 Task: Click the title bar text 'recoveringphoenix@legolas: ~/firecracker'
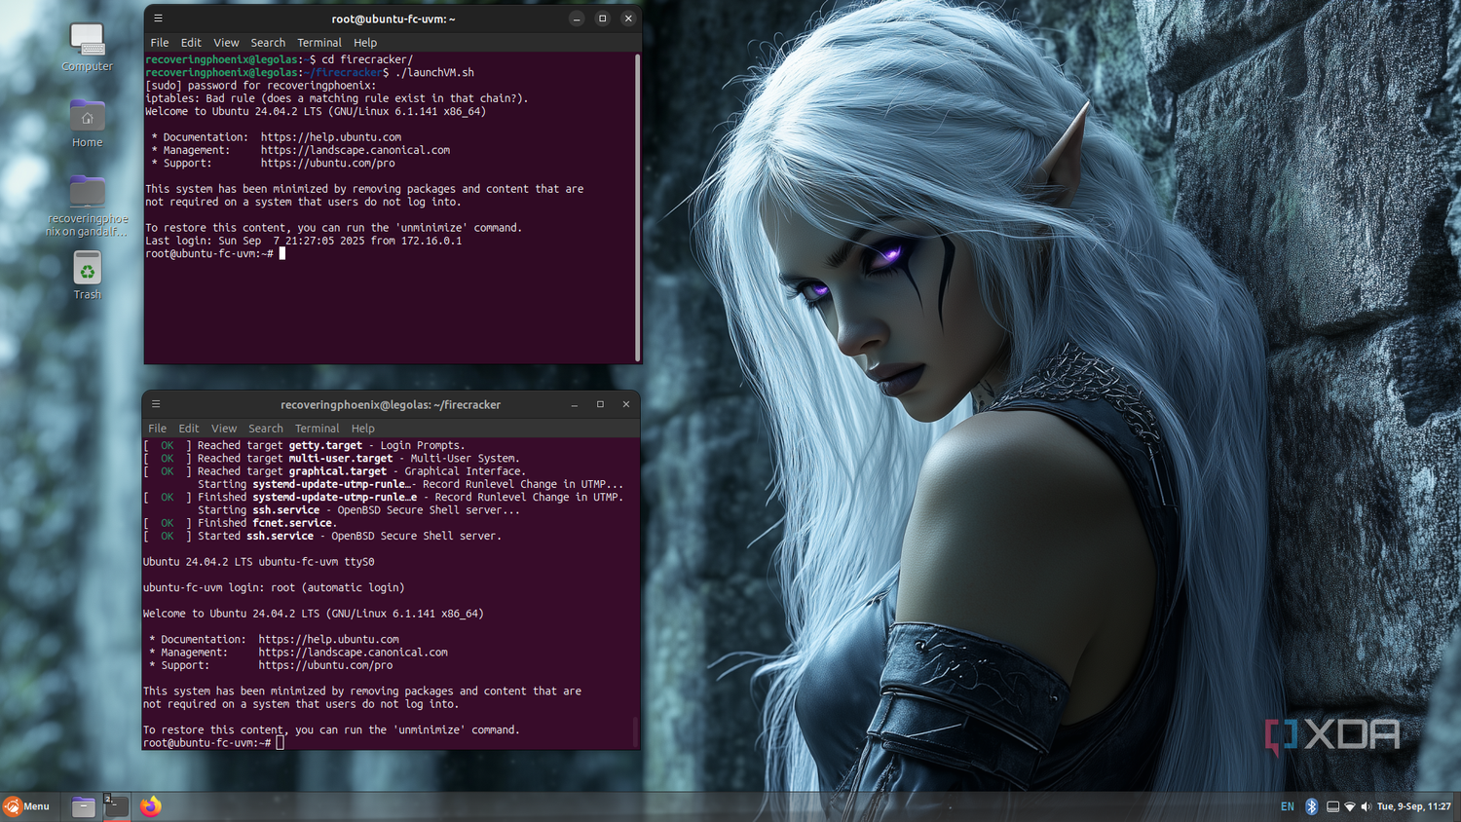click(x=391, y=404)
